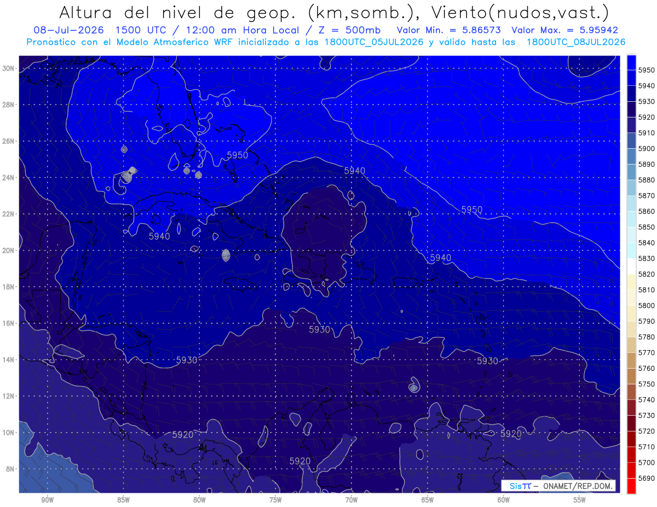Click the '85W' longitude axis label
657x507 pixels.
pos(123,500)
